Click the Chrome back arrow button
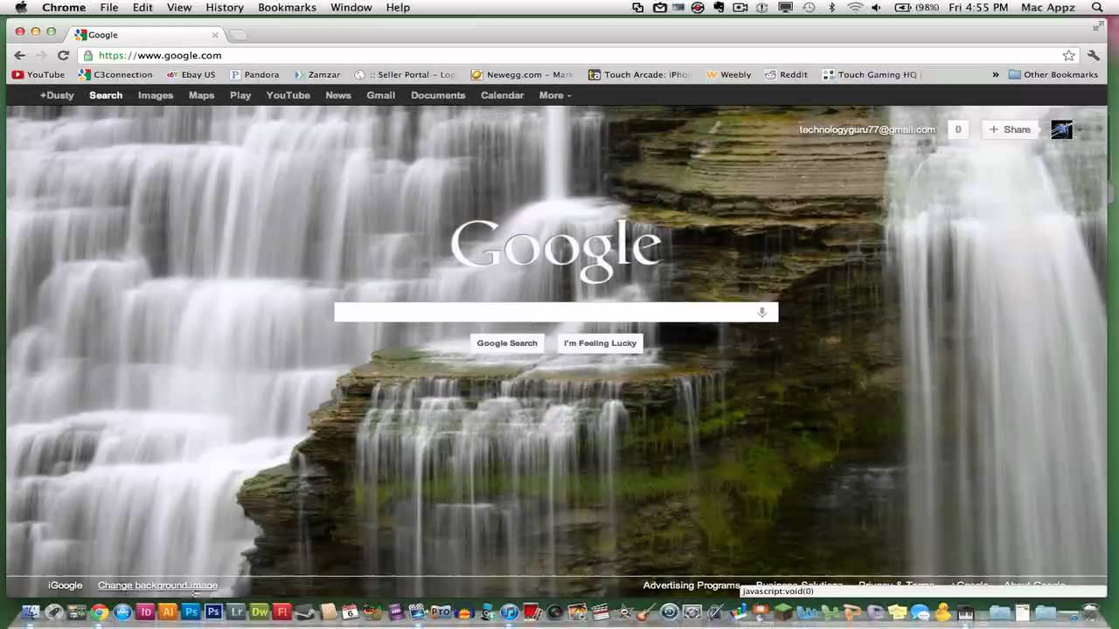This screenshot has width=1119, height=629. [20, 55]
